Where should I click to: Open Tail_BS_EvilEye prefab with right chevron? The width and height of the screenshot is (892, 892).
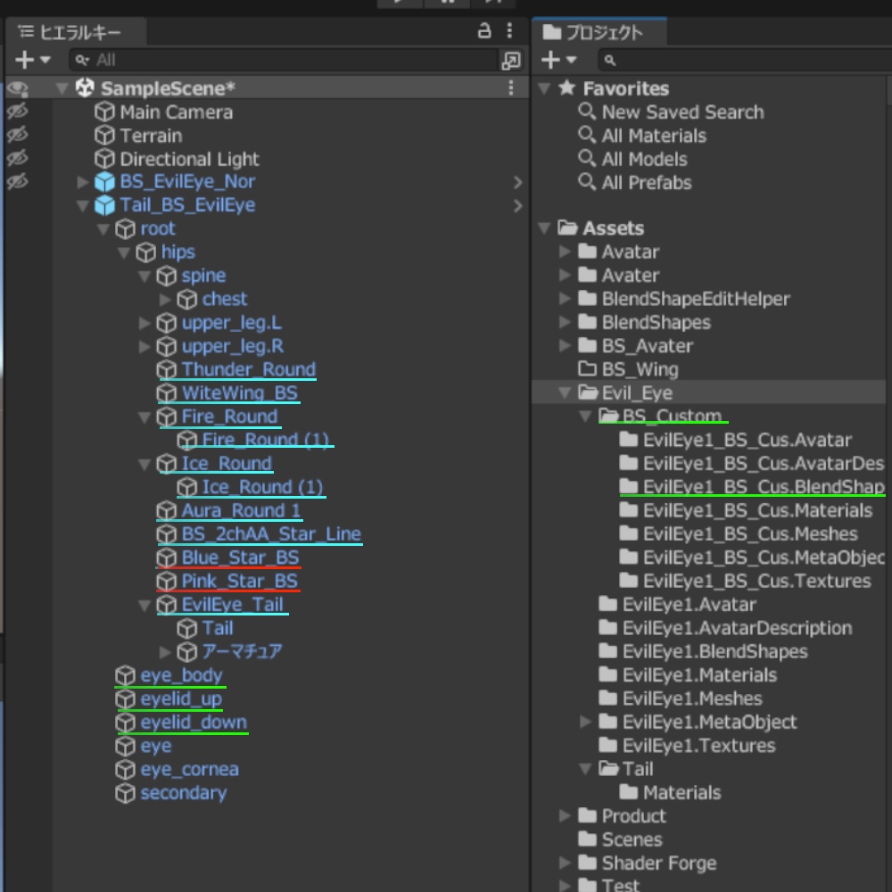pyautogui.click(x=517, y=206)
